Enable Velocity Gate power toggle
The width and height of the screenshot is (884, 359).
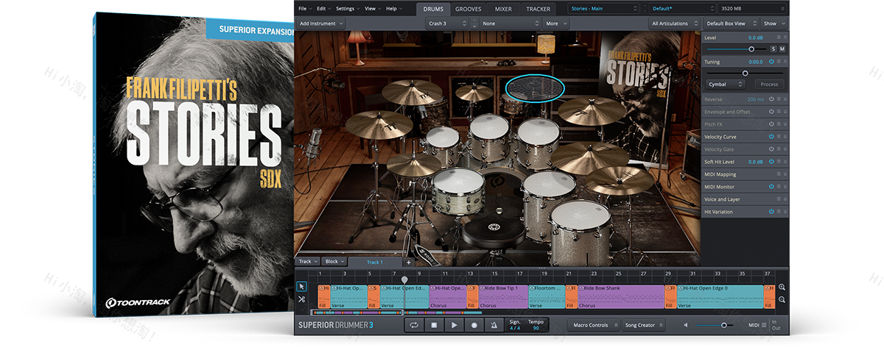(x=771, y=149)
